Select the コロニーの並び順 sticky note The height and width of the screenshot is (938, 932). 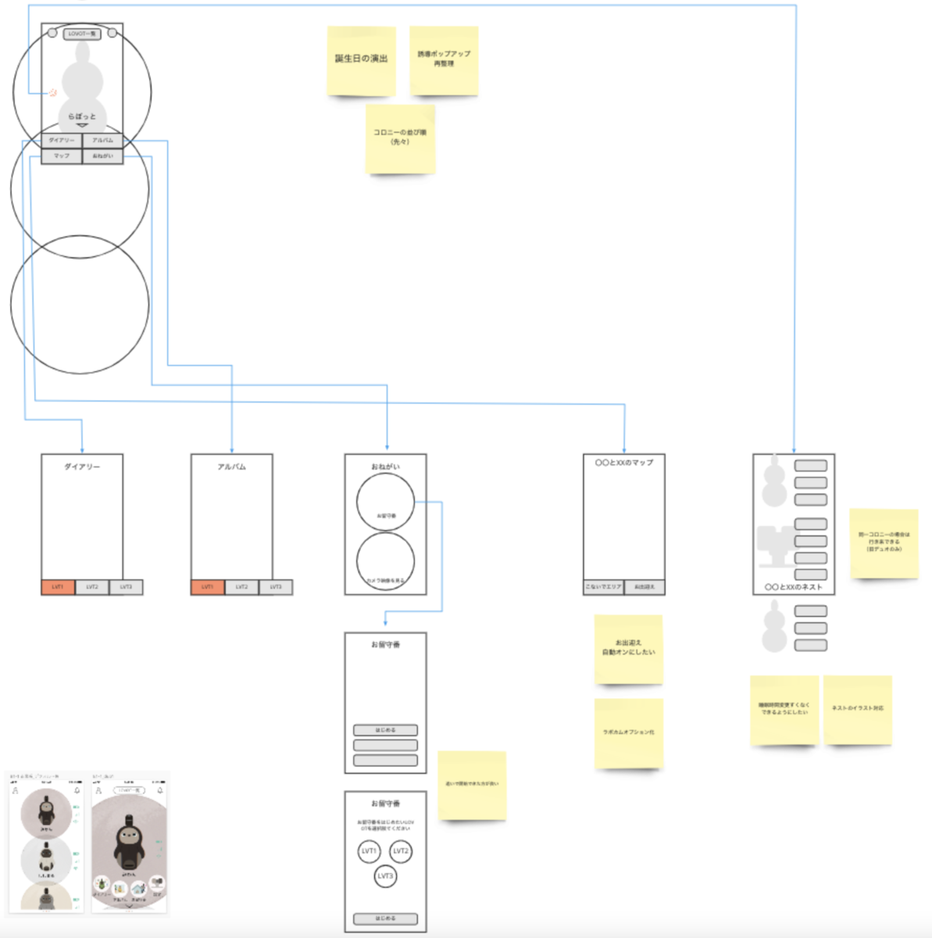pyautogui.click(x=400, y=139)
